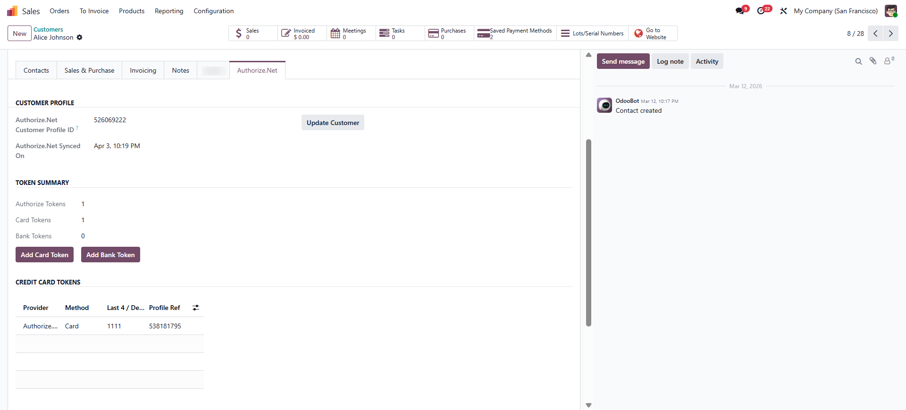Open the user avatar menu

click(x=891, y=11)
